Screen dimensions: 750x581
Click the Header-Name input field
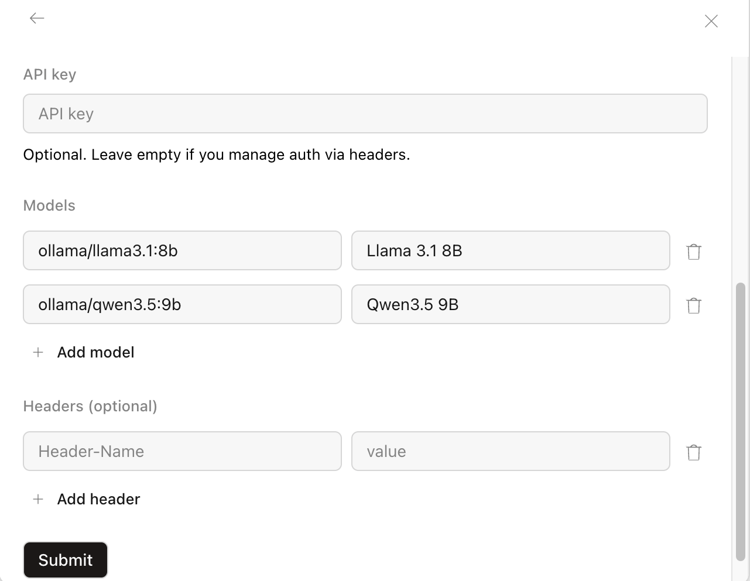pyautogui.click(x=182, y=451)
